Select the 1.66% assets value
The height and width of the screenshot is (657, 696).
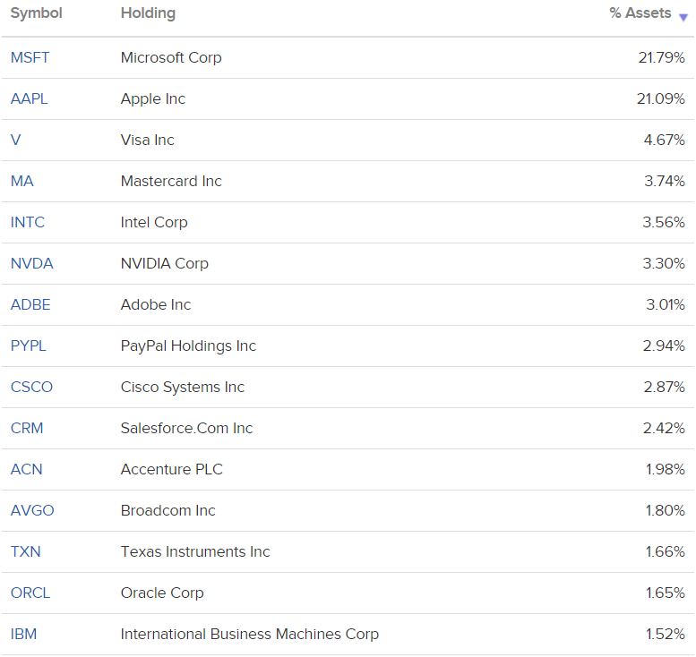pos(666,552)
